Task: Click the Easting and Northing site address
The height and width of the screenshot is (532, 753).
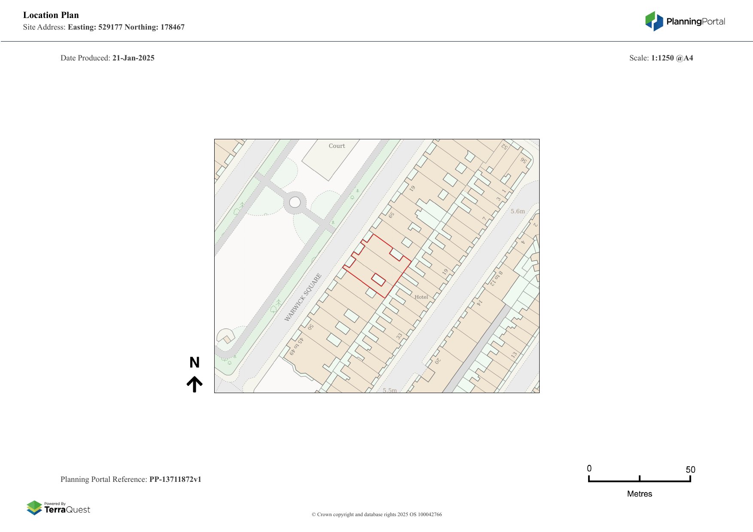Action: tap(126, 27)
